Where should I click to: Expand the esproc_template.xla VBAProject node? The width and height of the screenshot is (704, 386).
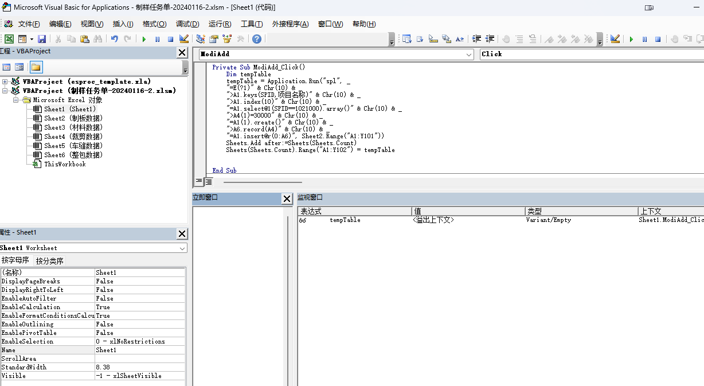tap(5, 82)
